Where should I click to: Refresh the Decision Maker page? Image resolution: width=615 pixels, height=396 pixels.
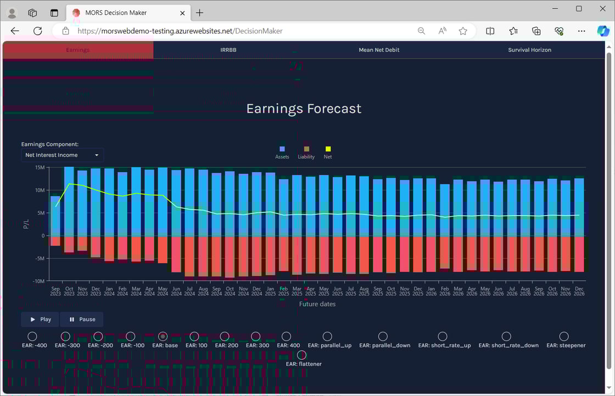(x=37, y=31)
